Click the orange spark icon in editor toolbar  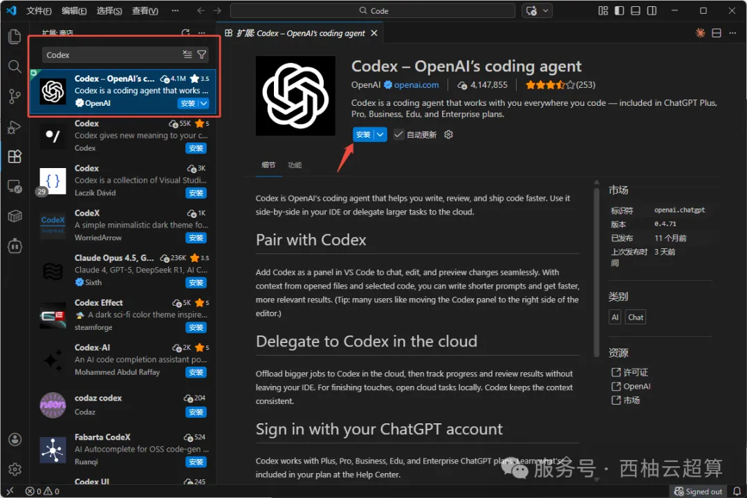(x=700, y=33)
